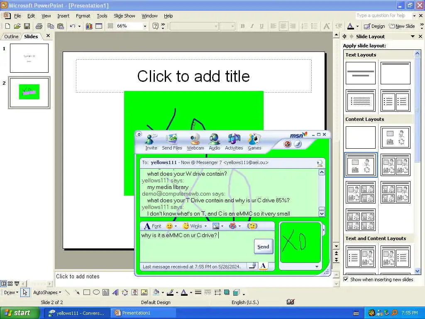Viewport: 425px width, 319px height.
Task: Toggle handwriting mode in the MSN message box
Action: pyautogui.click(x=252, y=266)
